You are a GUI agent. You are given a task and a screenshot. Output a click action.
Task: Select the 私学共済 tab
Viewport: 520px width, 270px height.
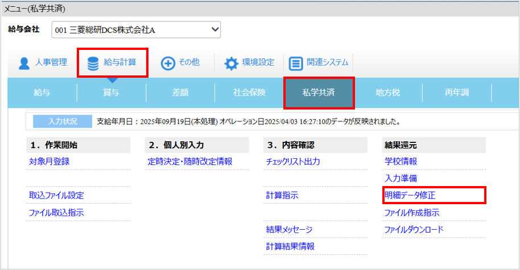(319, 92)
